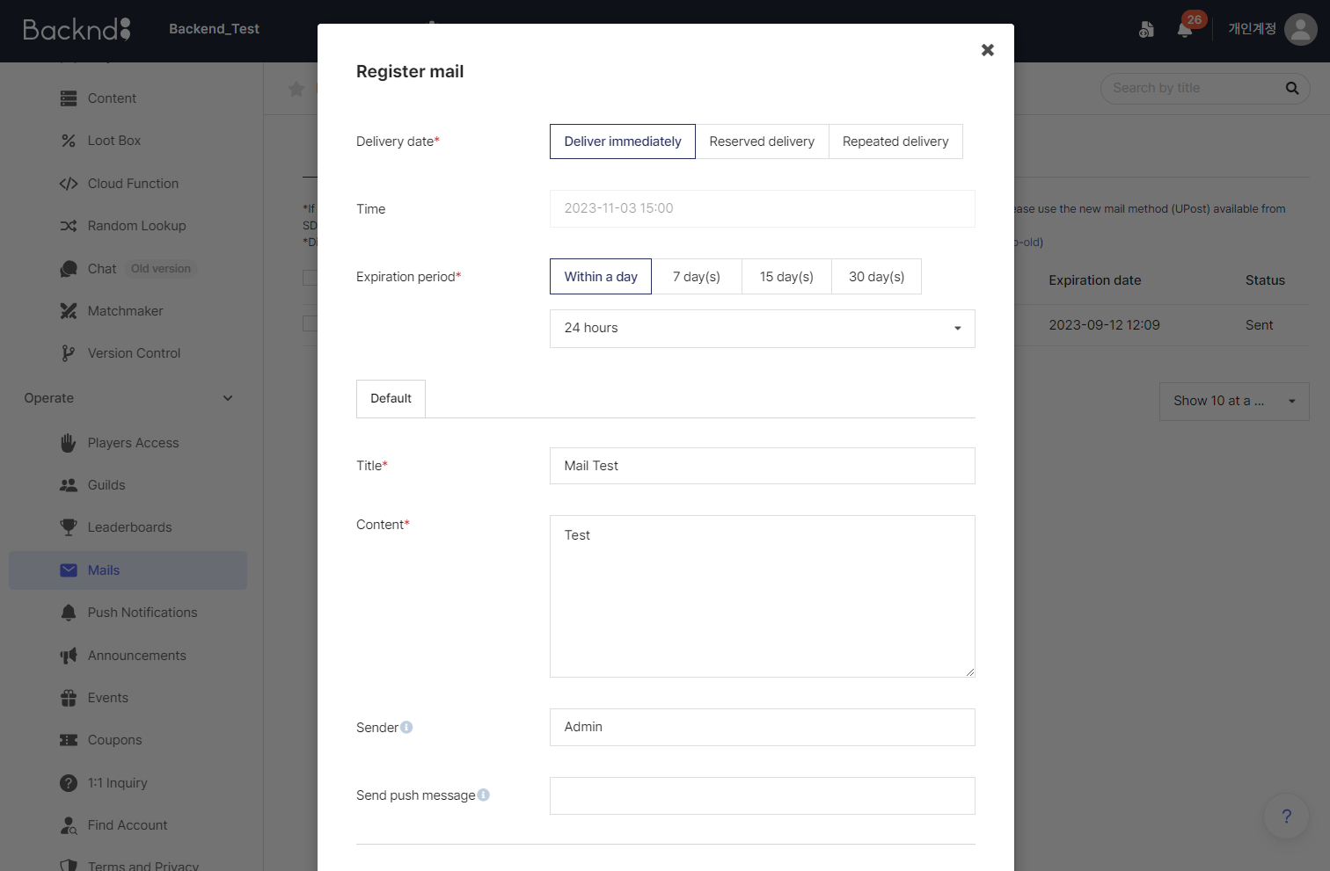
Task: Click the Mails envelope icon
Action: 69,570
